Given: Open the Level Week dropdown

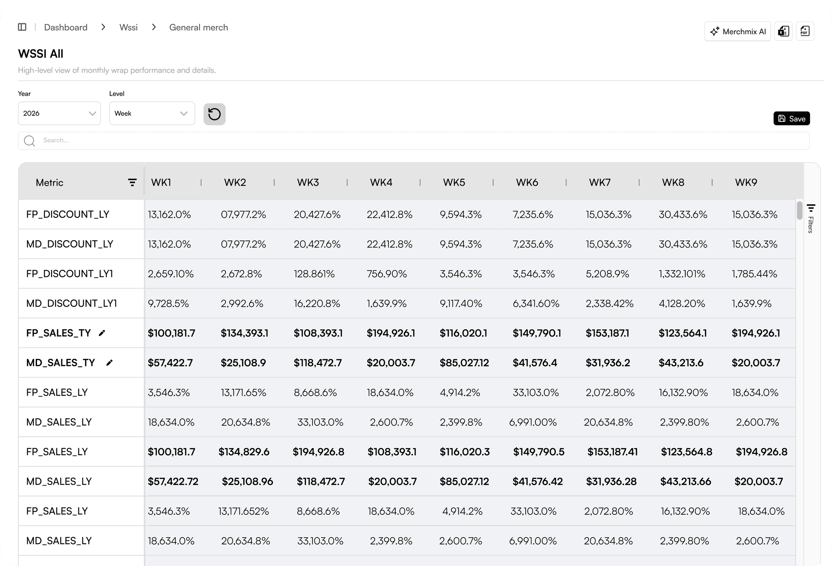Looking at the screenshot, I should [x=152, y=113].
